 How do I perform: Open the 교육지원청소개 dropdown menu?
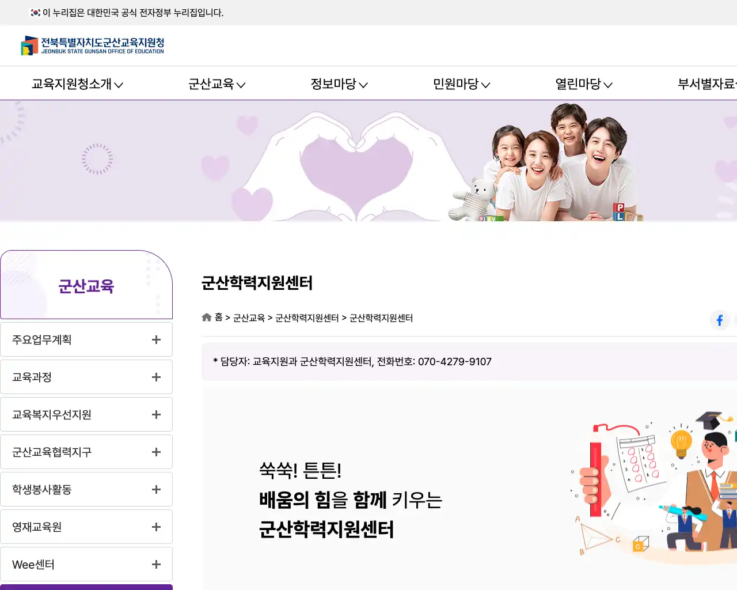pos(77,84)
